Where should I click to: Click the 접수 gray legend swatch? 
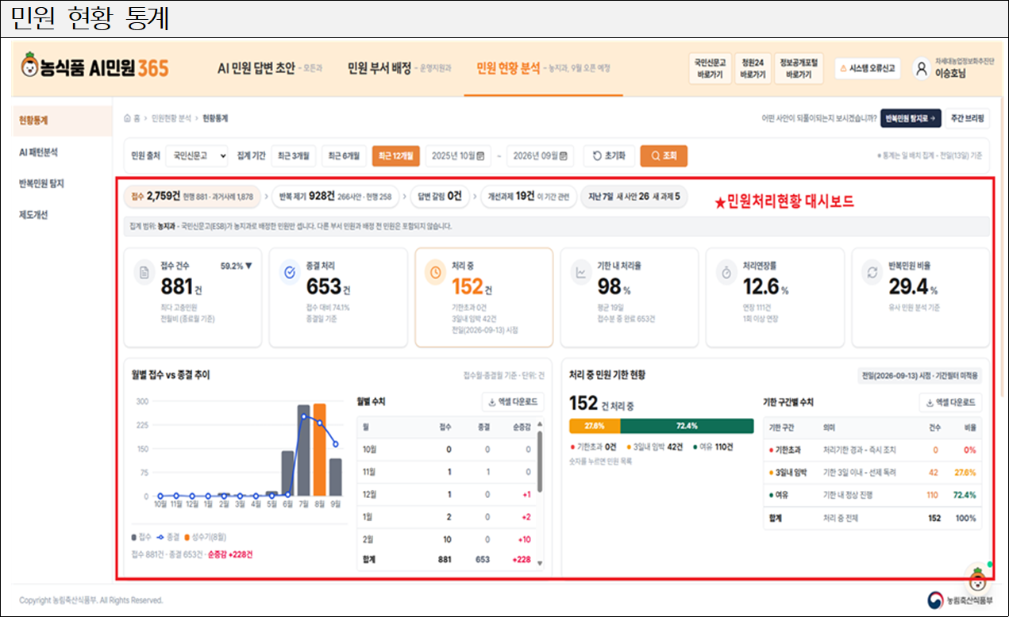[134, 536]
